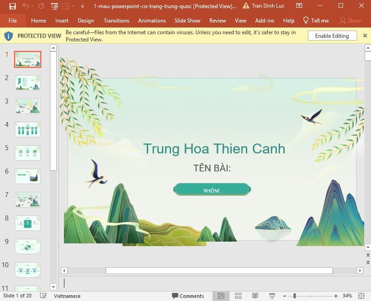
Task: Select the Slide Sorter view icon
Action: pos(238,296)
